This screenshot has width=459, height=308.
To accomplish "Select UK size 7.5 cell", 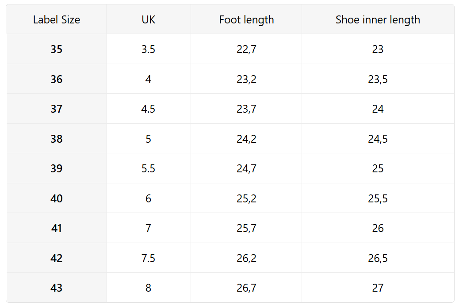I will pos(149,258).
